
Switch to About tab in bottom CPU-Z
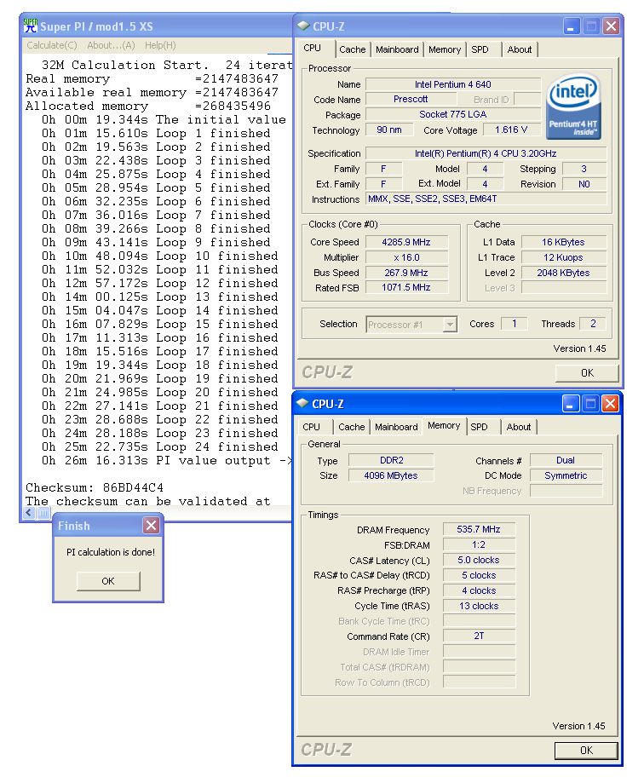tap(519, 427)
